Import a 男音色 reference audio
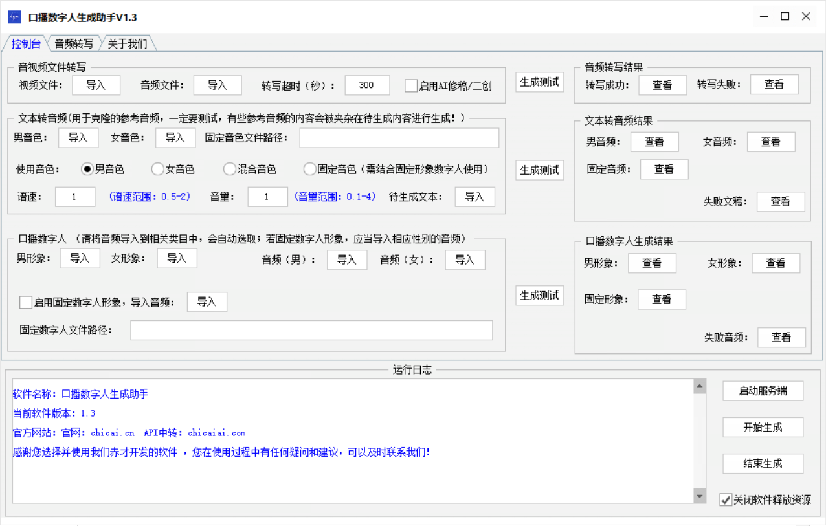The height and width of the screenshot is (526, 826). [78, 137]
